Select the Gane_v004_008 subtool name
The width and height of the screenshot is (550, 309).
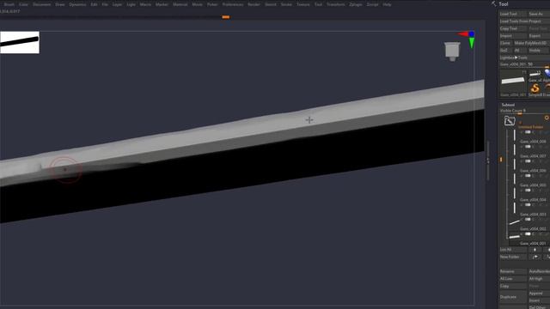[x=533, y=142]
